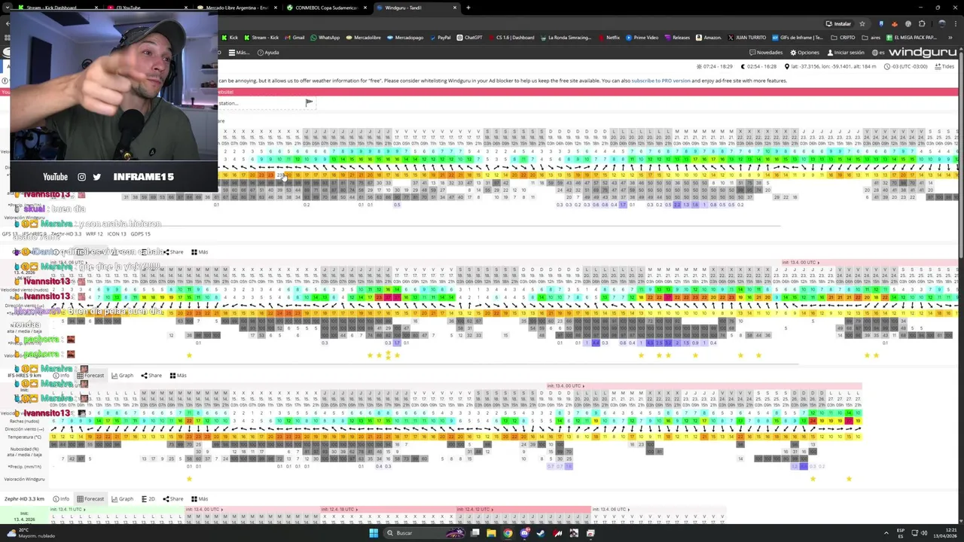Open La Ronda Simracing bookmark
The image size is (964, 542).
tap(568, 37)
